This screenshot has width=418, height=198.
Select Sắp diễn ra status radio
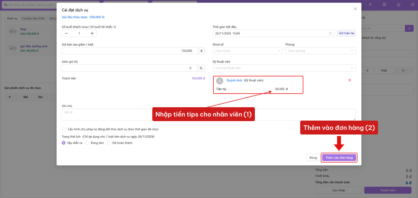pos(64,143)
